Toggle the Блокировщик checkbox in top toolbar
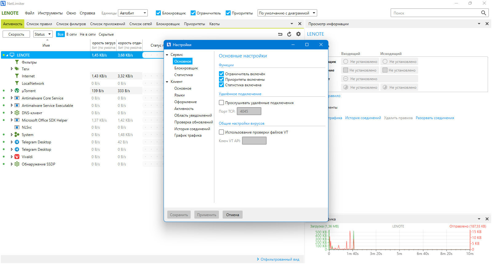492x264 pixels. 158,13
